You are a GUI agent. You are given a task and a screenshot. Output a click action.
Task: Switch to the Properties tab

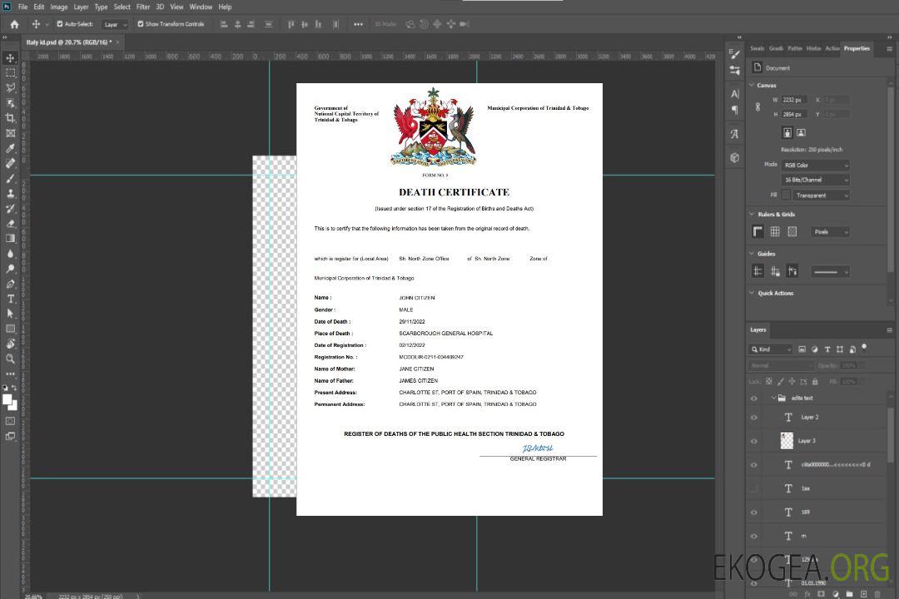[x=857, y=49]
